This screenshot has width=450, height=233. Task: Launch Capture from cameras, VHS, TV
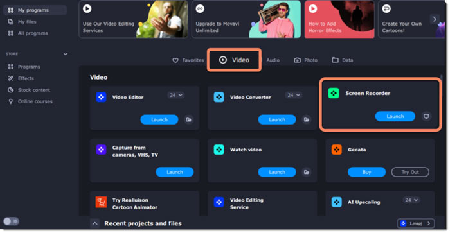tap(175, 172)
